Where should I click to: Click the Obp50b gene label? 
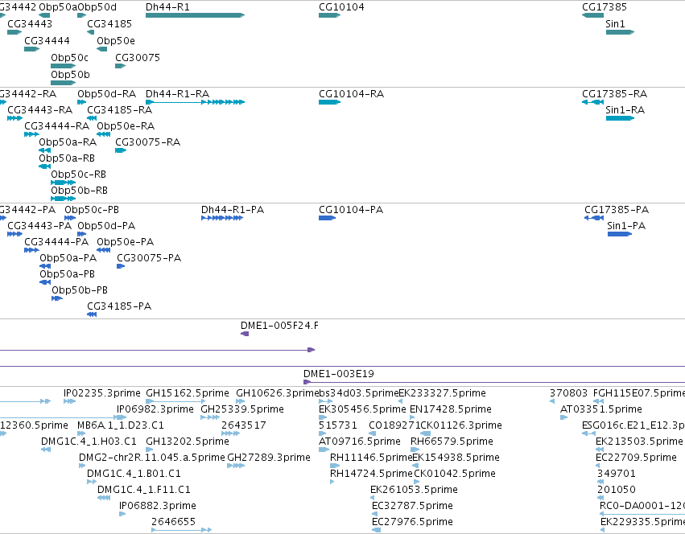pos(70,75)
